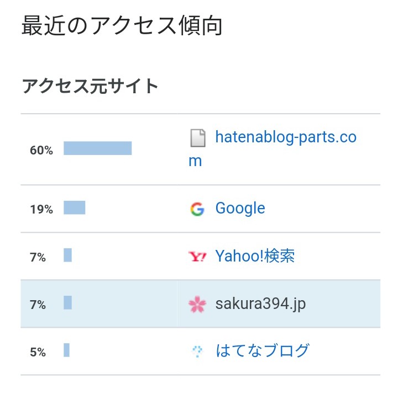Click the 19% bar for Google
The height and width of the screenshot is (405, 398).
74,207
